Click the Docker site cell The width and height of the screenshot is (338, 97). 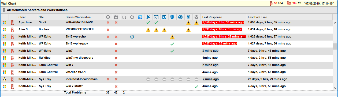click(44, 29)
